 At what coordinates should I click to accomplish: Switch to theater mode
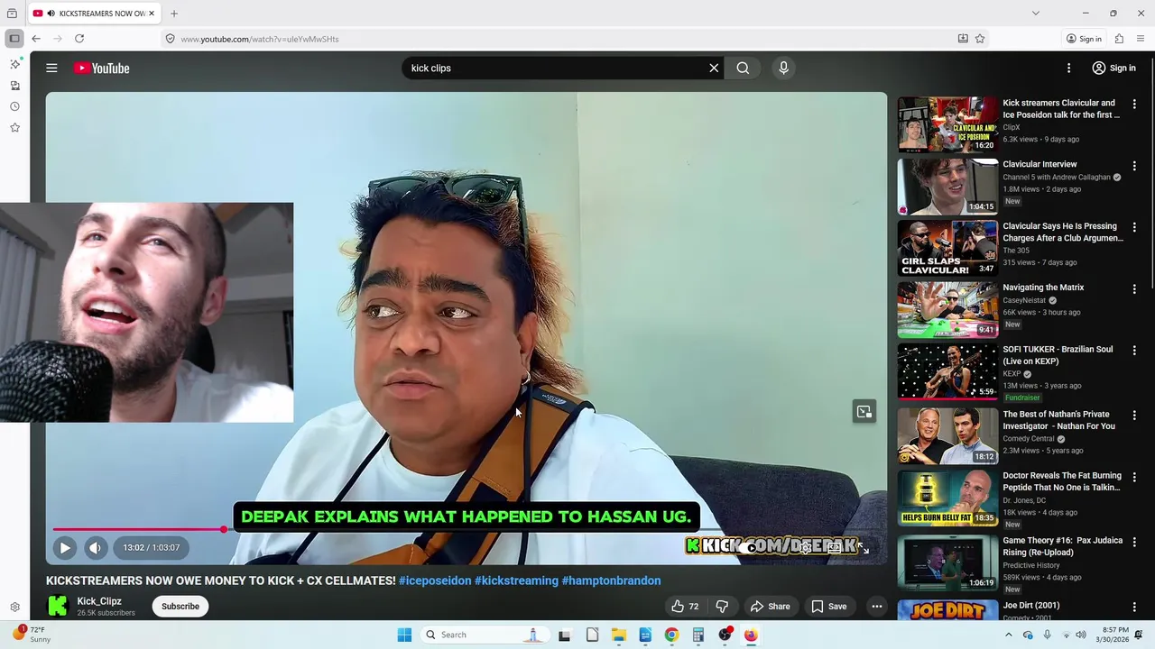pos(835,547)
